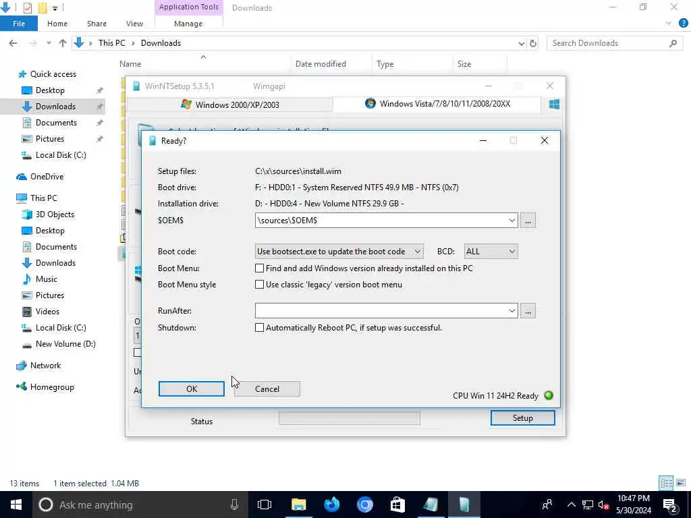Switch to details view icon
The image size is (691, 518).
tap(666, 483)
